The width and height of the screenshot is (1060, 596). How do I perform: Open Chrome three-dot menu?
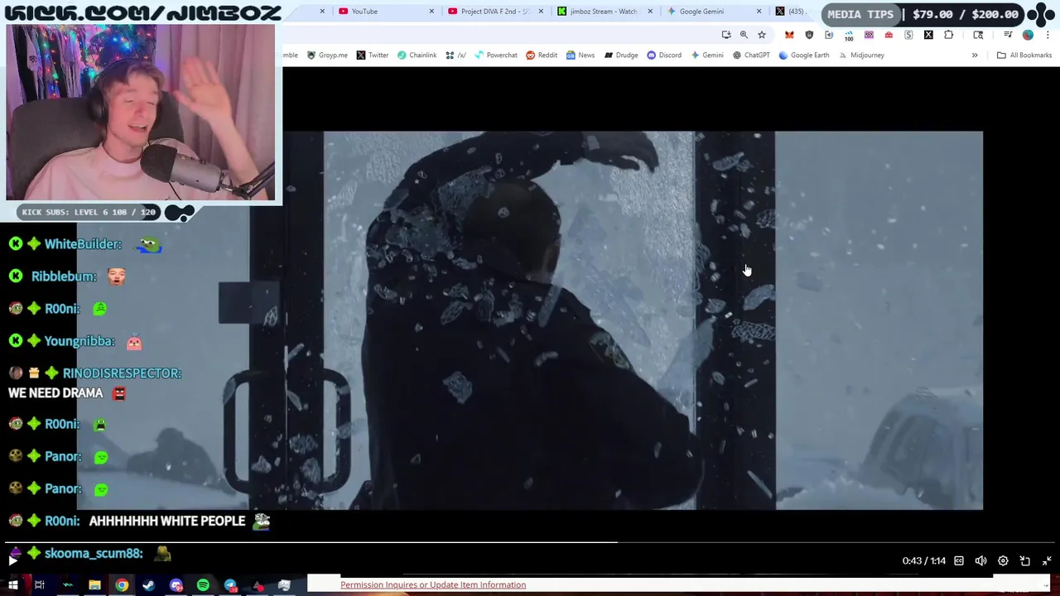tap(1048, 35)
